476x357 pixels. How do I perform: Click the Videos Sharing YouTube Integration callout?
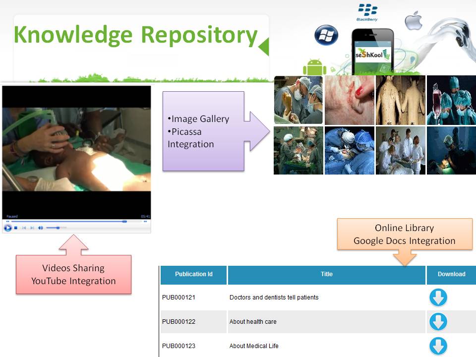tap(73, 274)
